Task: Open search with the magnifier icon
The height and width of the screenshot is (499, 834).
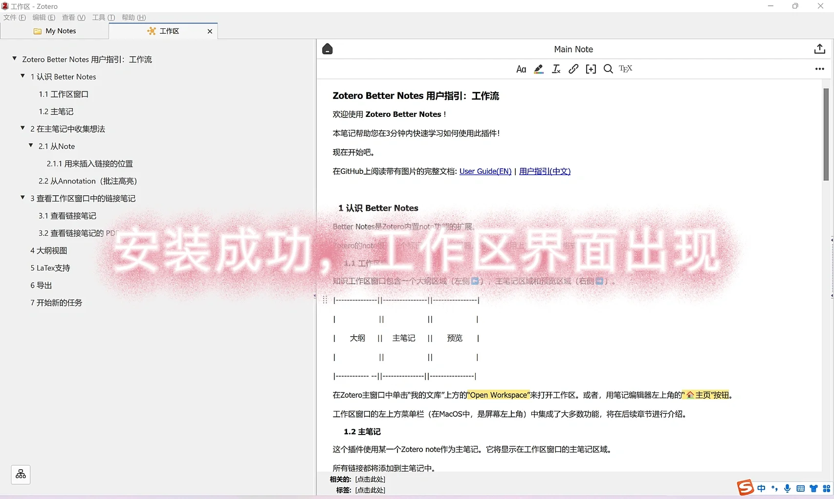Action: point(608,69)
